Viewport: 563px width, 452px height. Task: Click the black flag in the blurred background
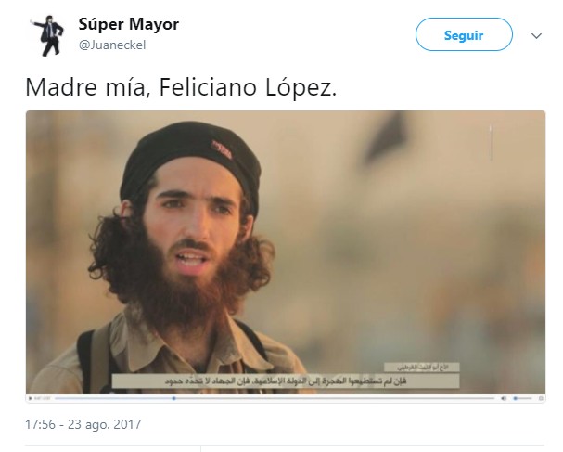click(382, 138)
